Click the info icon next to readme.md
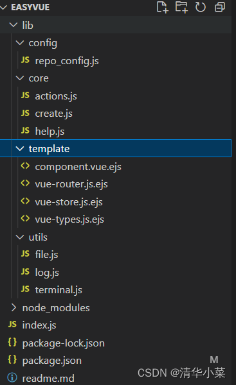The width and height of the screenshot is (236, 385). click(x=12, y=378)
